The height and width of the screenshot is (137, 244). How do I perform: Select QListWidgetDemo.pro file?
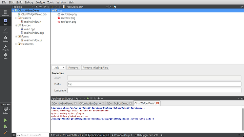[34, 14]
